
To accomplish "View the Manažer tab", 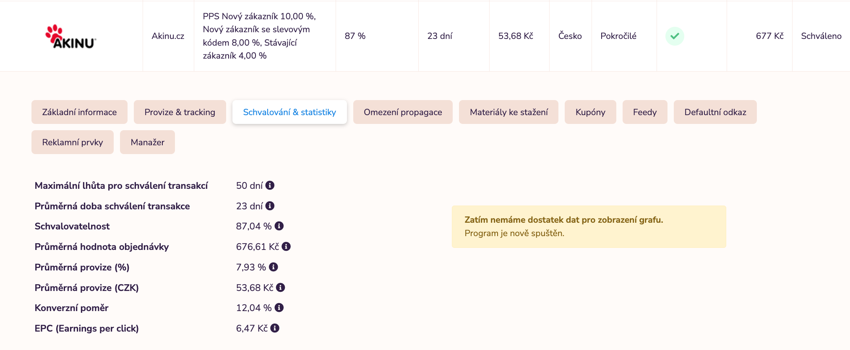I will pyautogui.click(x=147, y=142).
